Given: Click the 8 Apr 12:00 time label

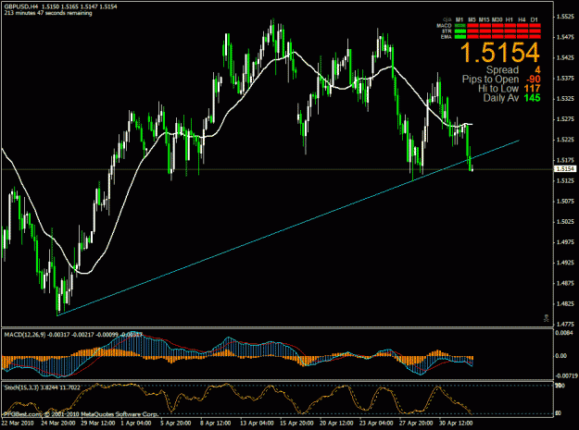Looking at the screenshot, I should coord(215,423).
